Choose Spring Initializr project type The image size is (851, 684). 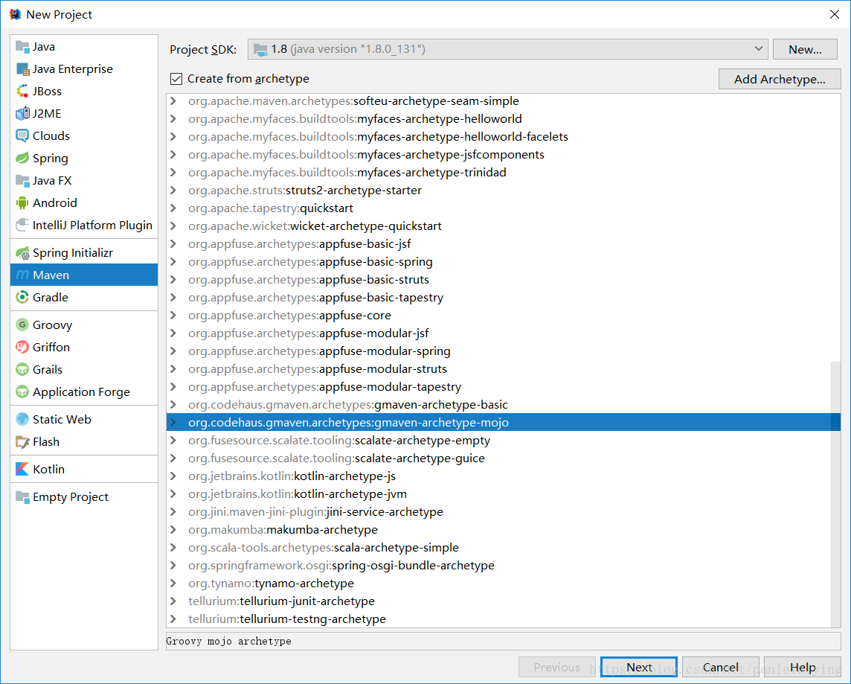coord(84,253)
